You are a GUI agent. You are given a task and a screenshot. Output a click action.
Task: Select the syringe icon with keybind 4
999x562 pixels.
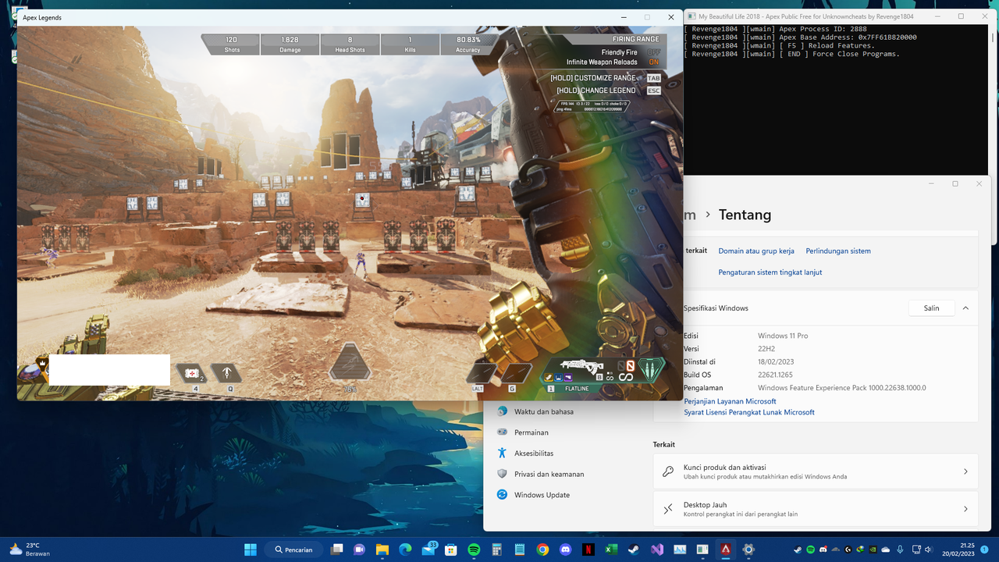192,373
